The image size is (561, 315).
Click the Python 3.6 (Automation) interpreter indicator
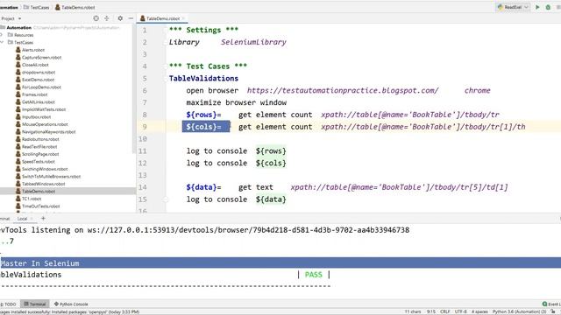520,311
